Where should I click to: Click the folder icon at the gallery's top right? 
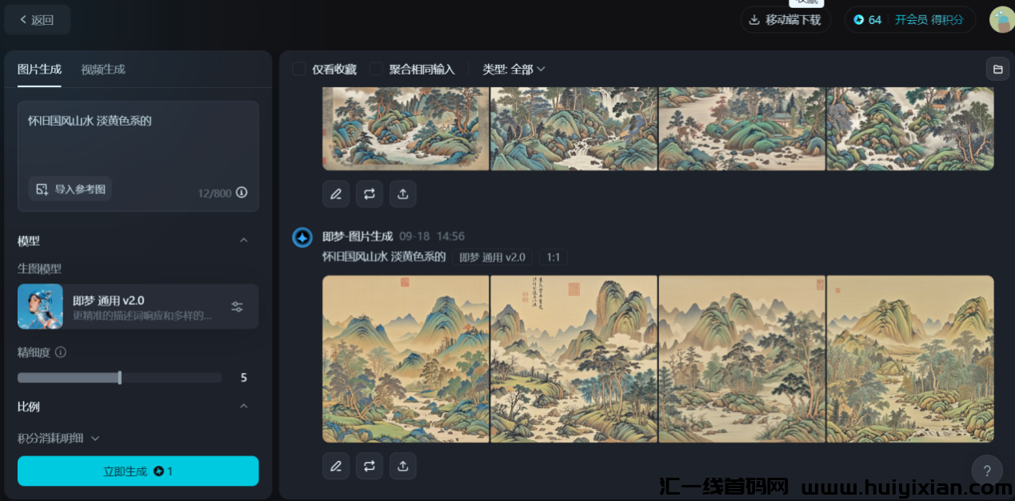point(997,69)
